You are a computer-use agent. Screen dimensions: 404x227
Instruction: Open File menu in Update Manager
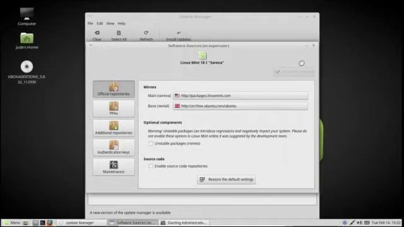coord(90,23)
